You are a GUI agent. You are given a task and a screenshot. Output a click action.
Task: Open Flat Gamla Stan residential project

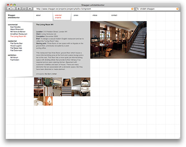(16, 43)
